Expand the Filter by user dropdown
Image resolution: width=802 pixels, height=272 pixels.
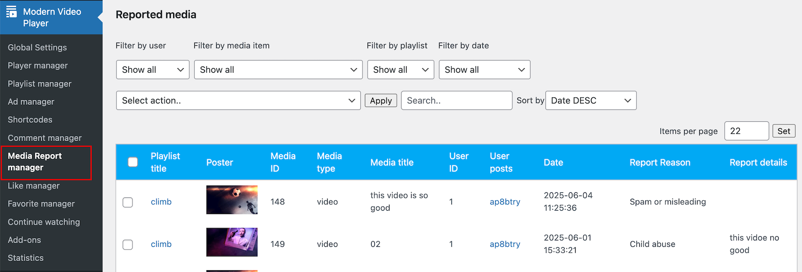153,70
